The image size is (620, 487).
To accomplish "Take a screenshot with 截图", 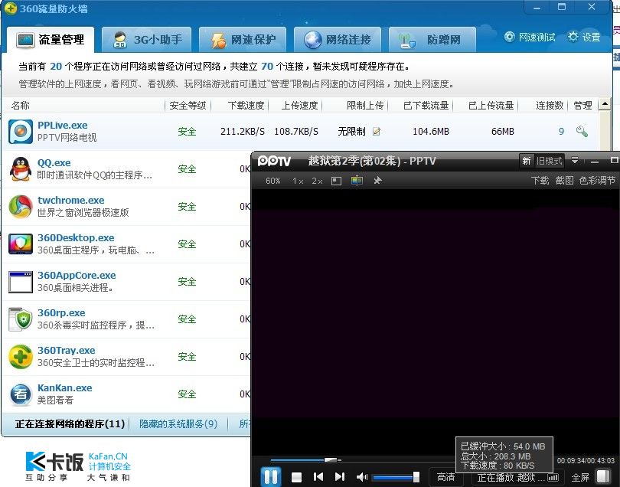I will point(564,181).
